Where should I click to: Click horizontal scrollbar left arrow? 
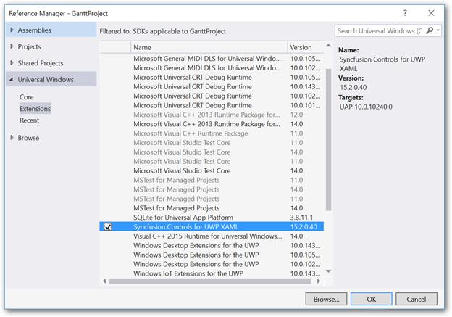[x=104, y=281]
